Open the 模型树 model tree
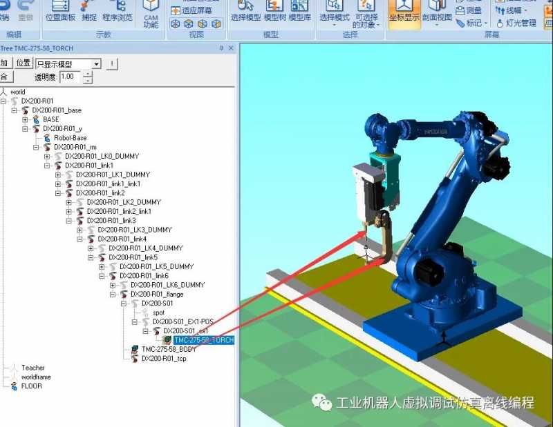 pyautogui.click(x=274, y=11)
